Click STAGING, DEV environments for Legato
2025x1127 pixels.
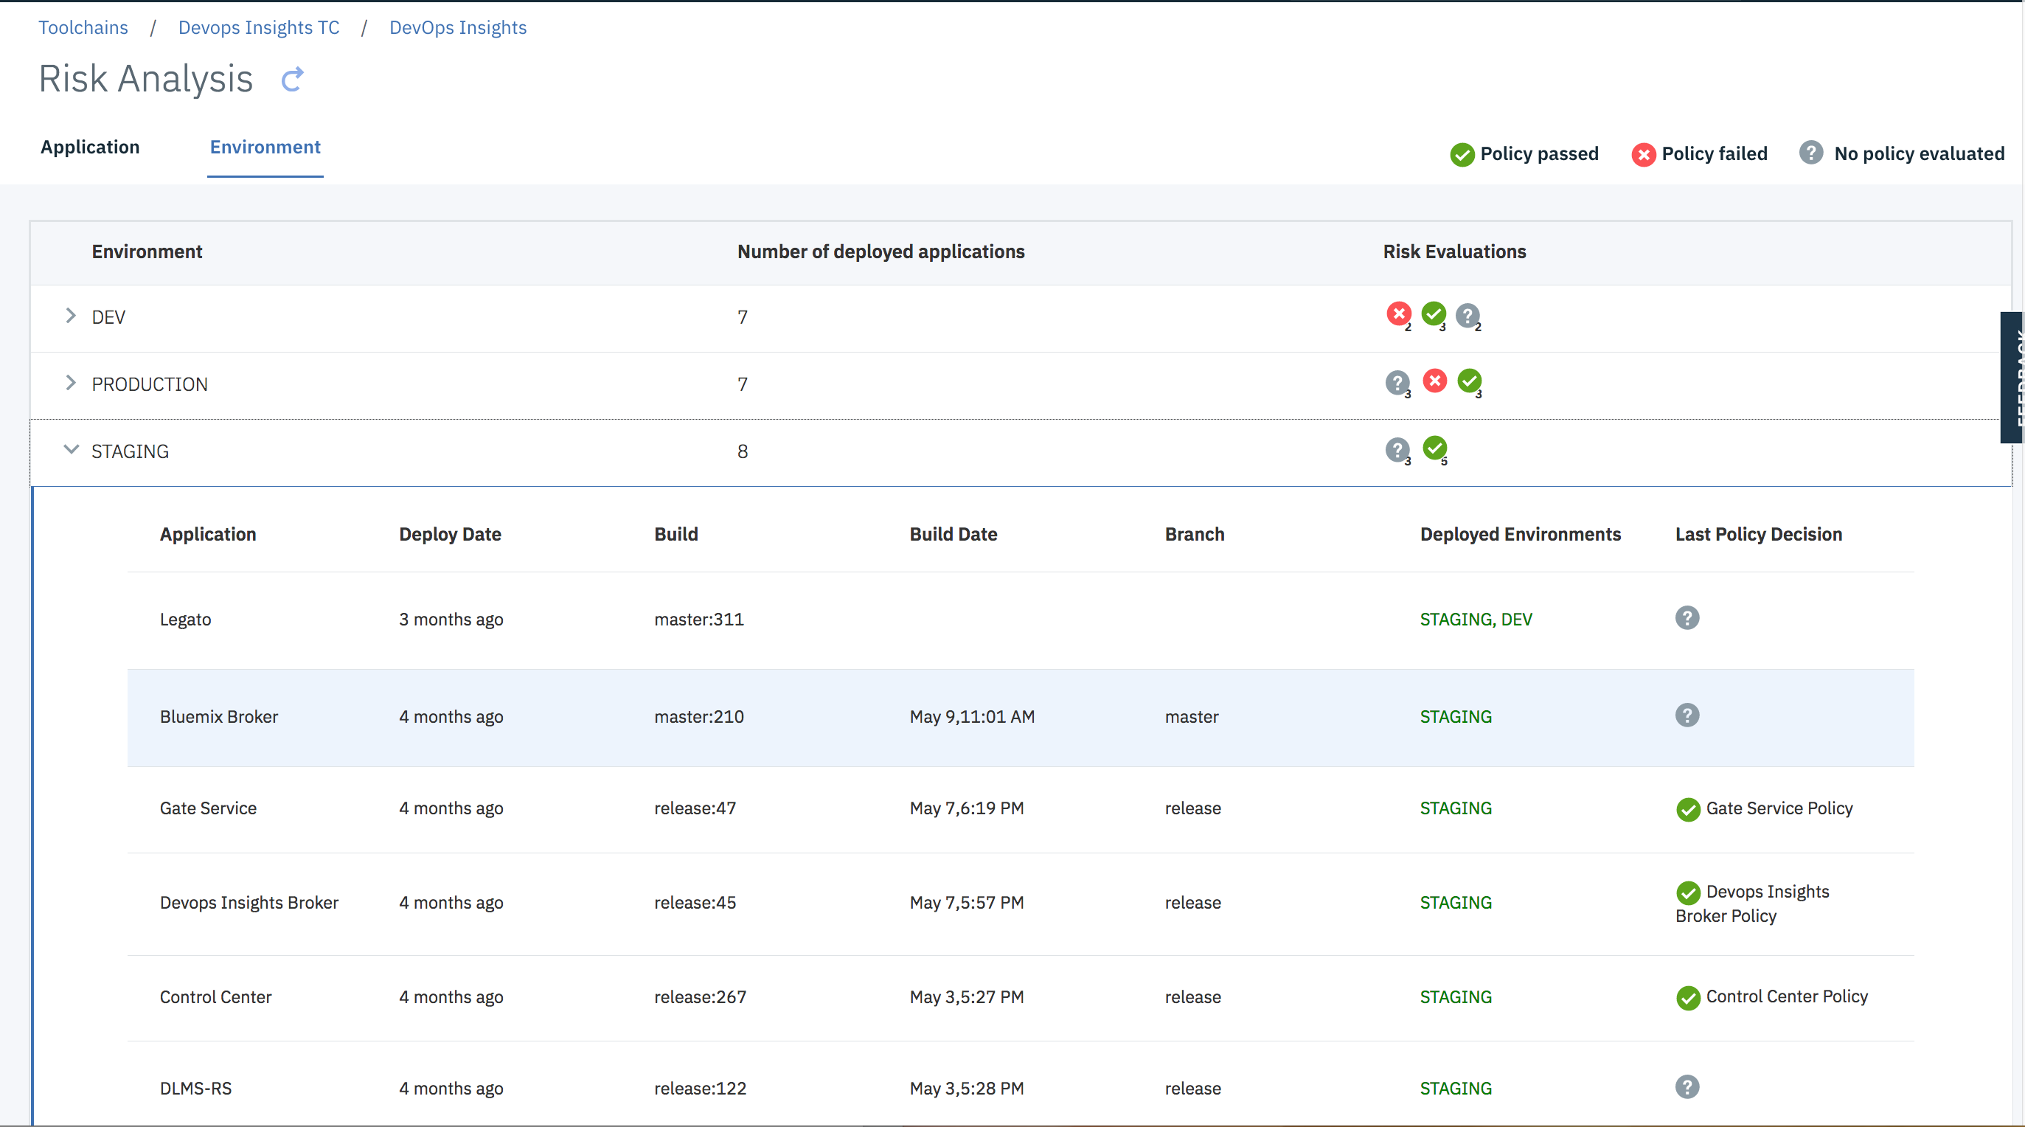point(1476,620)
